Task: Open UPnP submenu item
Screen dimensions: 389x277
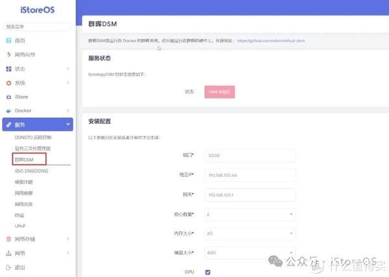Action: point(20,226)
